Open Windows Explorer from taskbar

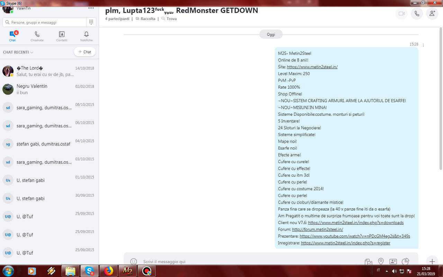click(x=71, y=271)
